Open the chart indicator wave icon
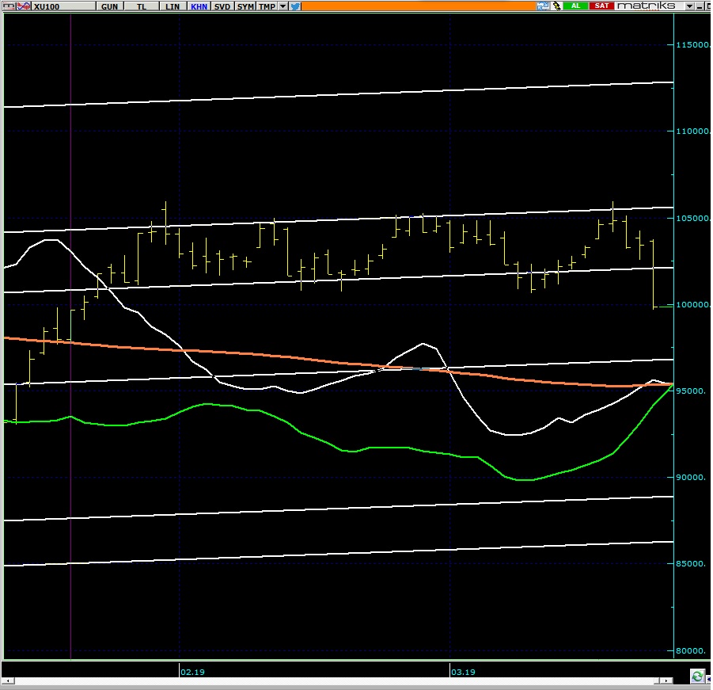This screenshot has height=690, width=713. click(23, 6)
